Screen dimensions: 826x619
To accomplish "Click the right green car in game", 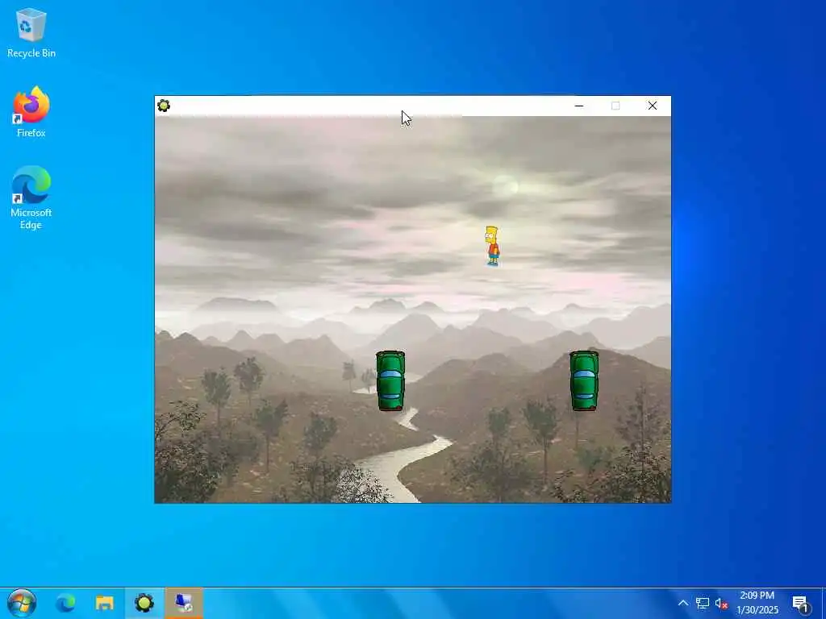I will 584,381.
